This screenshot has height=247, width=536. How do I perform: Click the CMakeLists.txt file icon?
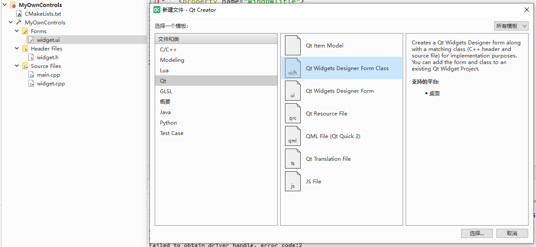point(19,14)
